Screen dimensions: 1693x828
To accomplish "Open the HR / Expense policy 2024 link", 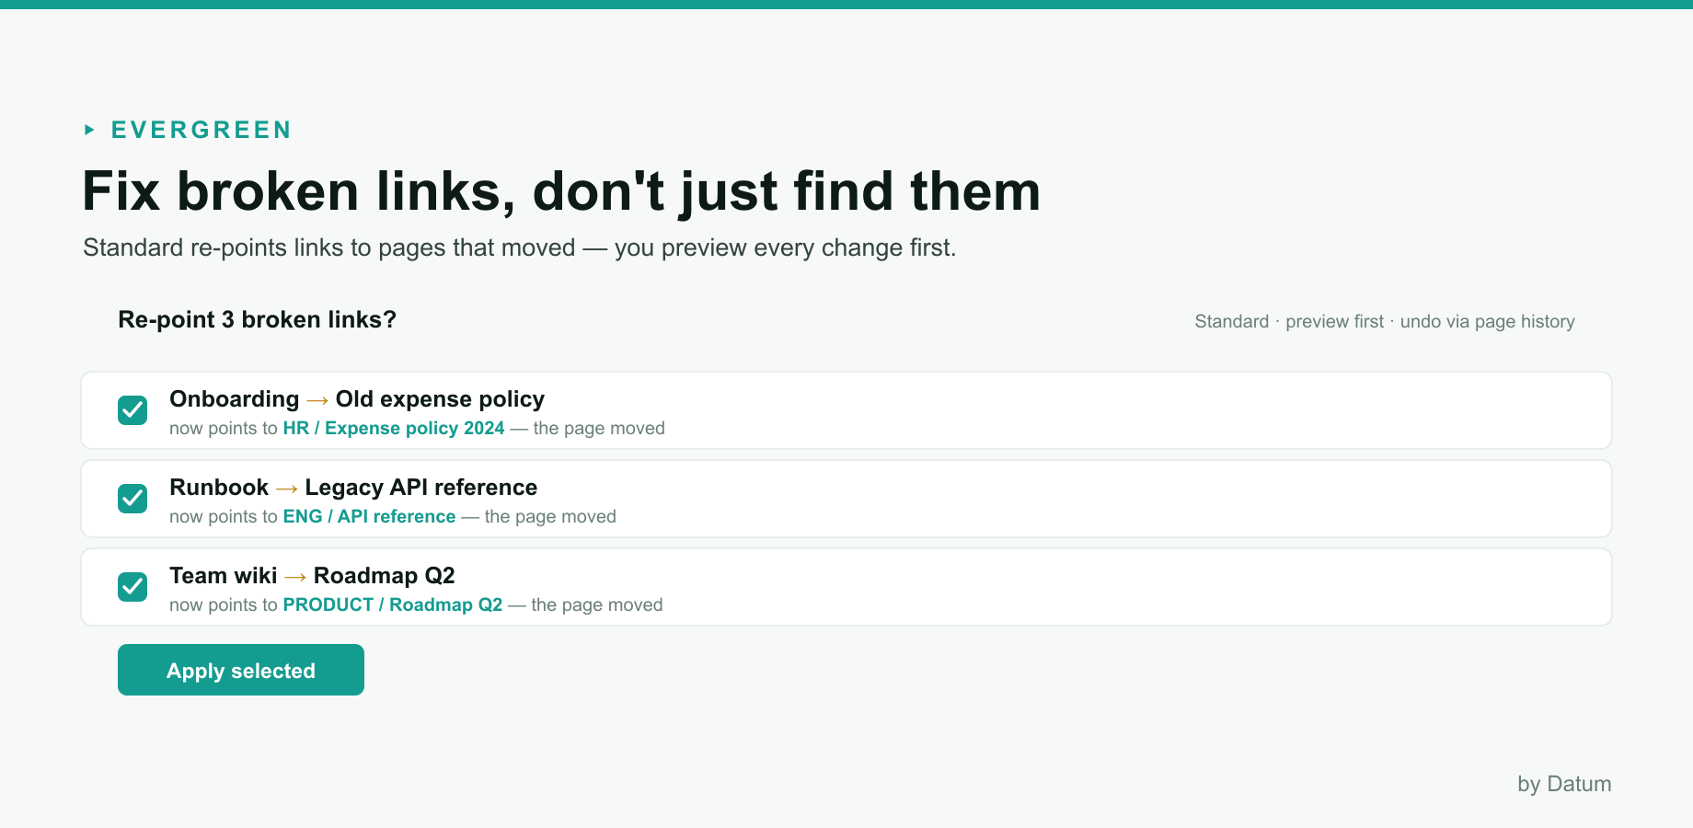I will click(394, 428).
